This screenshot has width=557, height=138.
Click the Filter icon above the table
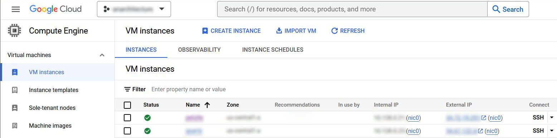(x=127, y=89)
